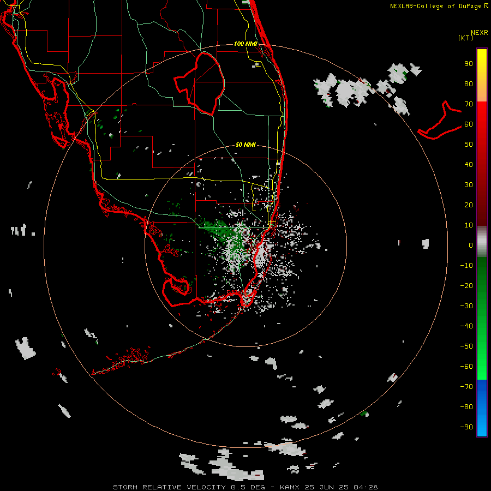Click the 90 value on the velocity scale
Image resolution: width=491 pixels, height=491 pixels.
click(469, 64)
